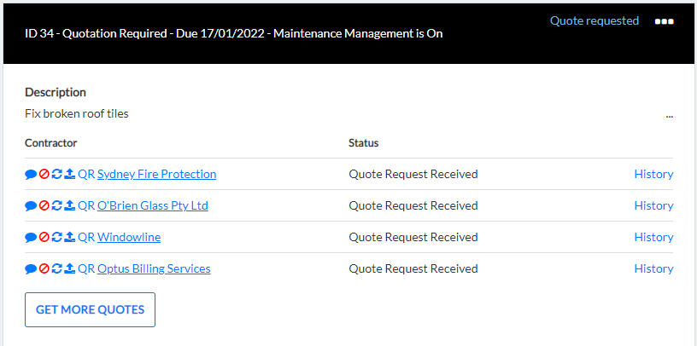The width and height of the screenshot is (697, 346).
Task: Click upload icon on O'Brien Glass row
Action: 69,206
